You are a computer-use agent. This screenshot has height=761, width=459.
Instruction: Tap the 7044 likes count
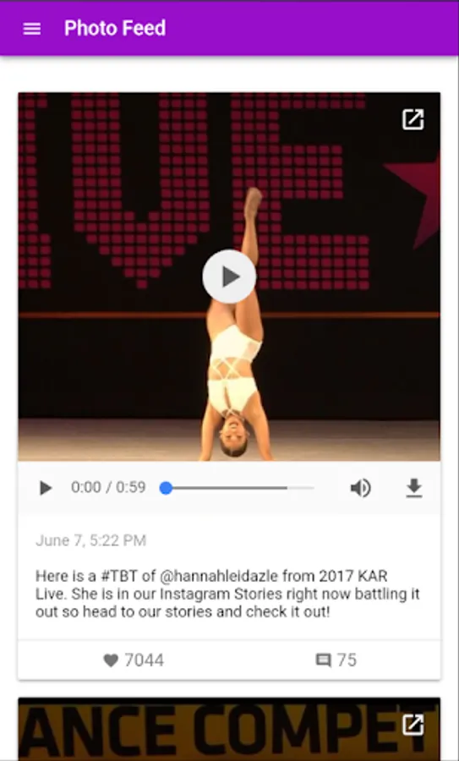click(144, 660)
